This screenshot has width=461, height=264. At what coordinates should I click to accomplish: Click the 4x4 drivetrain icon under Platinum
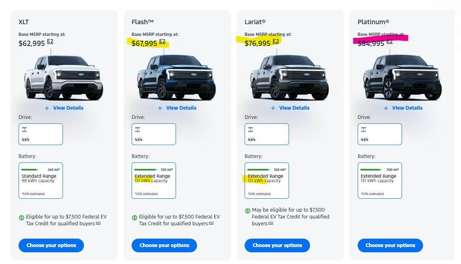(x=364, y=130)
